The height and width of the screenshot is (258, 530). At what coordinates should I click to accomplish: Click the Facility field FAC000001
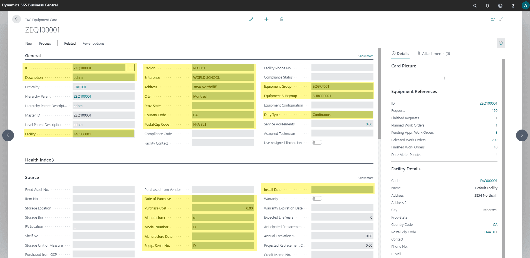point(103,134)
